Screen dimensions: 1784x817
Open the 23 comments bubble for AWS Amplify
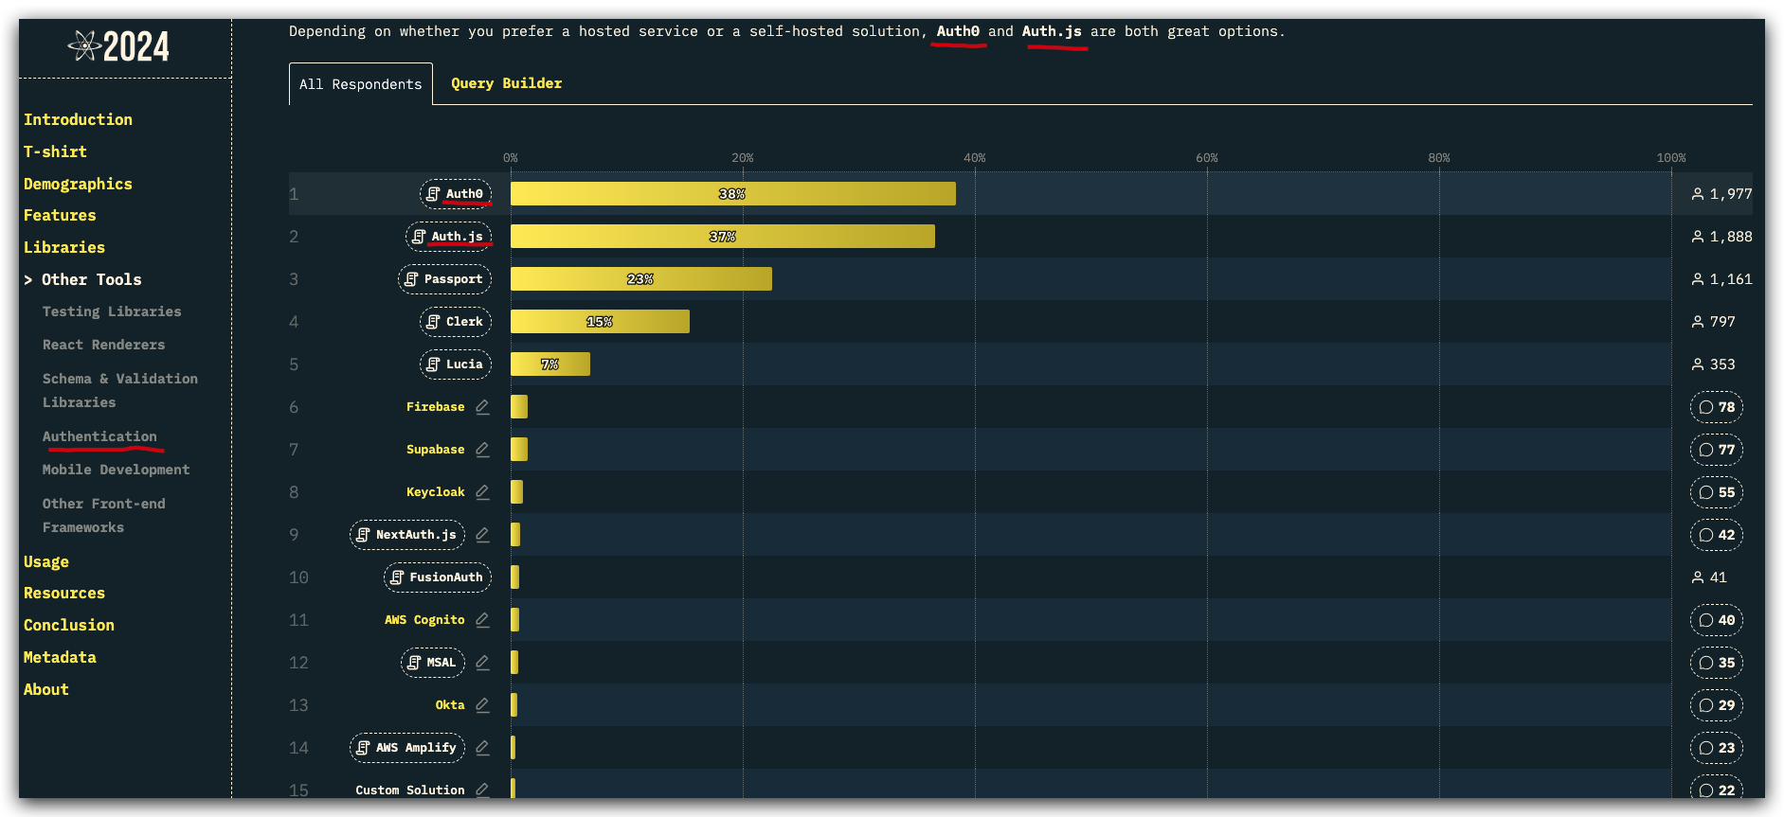tap(1717, 748)
